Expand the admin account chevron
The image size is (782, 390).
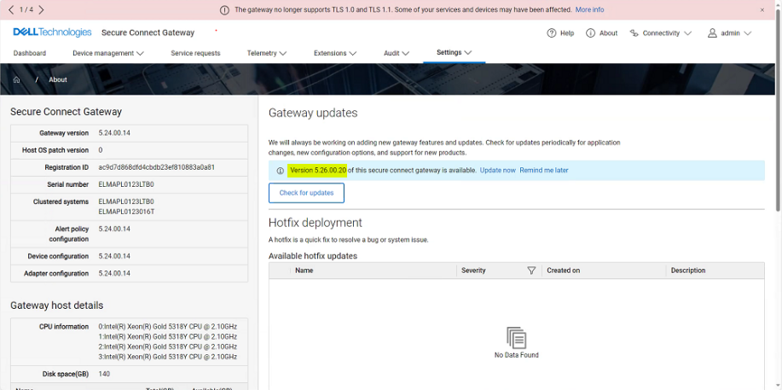tap(747, 33)
